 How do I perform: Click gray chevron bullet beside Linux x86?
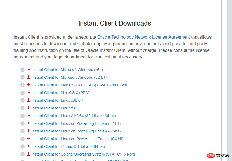pyautogui.click(x=22, y=108)
